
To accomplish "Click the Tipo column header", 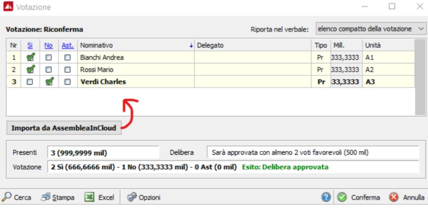I will [x=321, y=45].
